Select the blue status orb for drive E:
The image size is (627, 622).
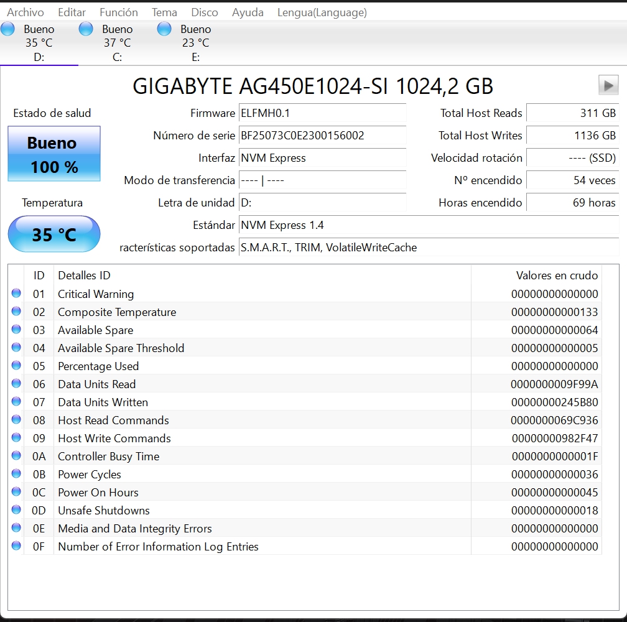(164, 29)
